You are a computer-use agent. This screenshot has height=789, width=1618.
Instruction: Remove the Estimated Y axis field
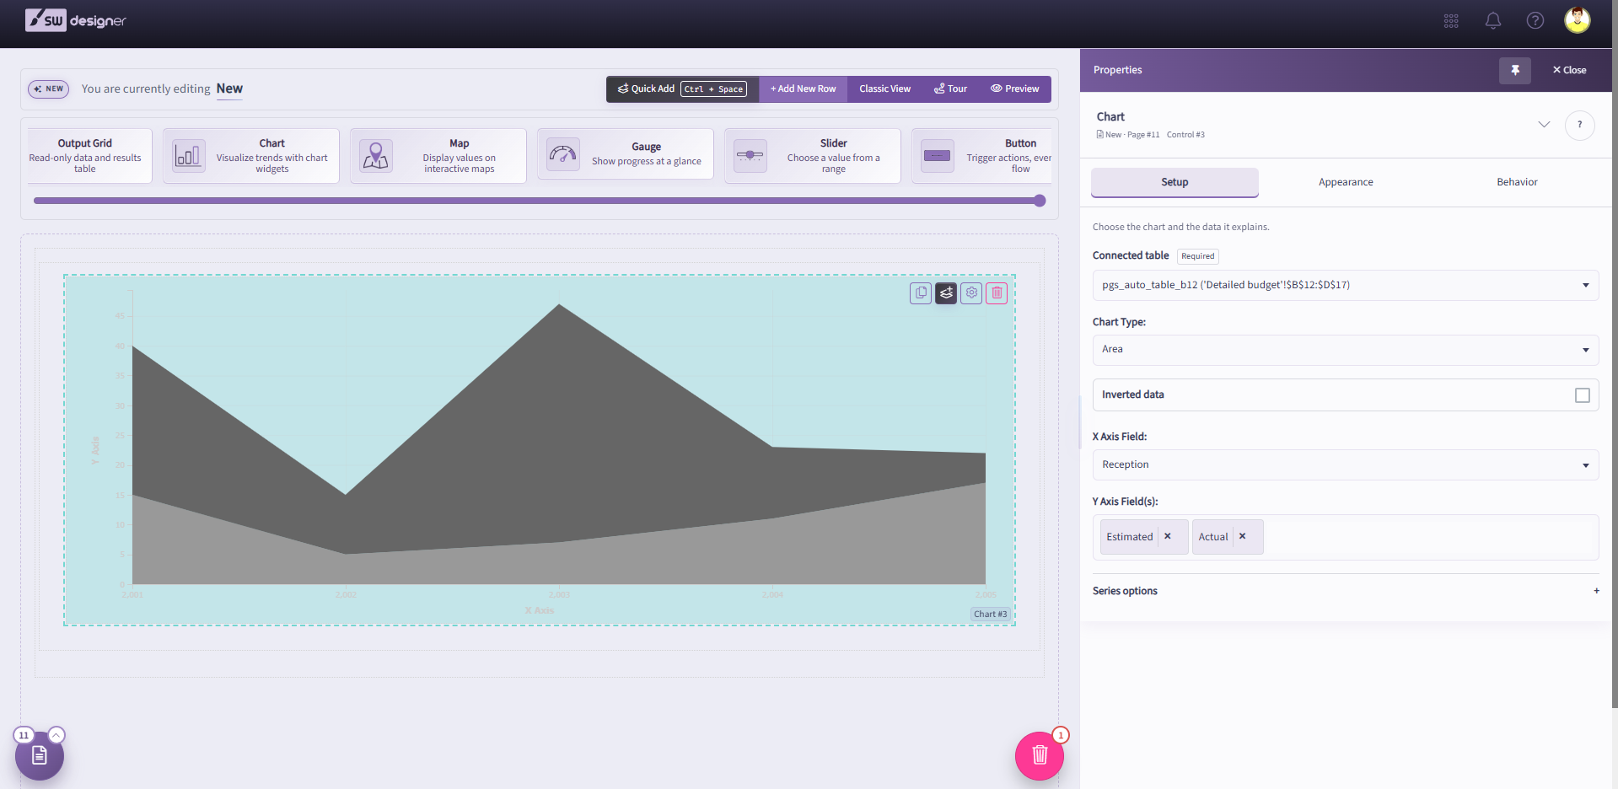pos(1168,536)
